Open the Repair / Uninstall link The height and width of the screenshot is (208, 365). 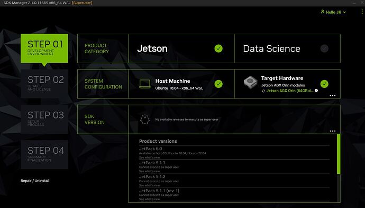pos(35,181)
